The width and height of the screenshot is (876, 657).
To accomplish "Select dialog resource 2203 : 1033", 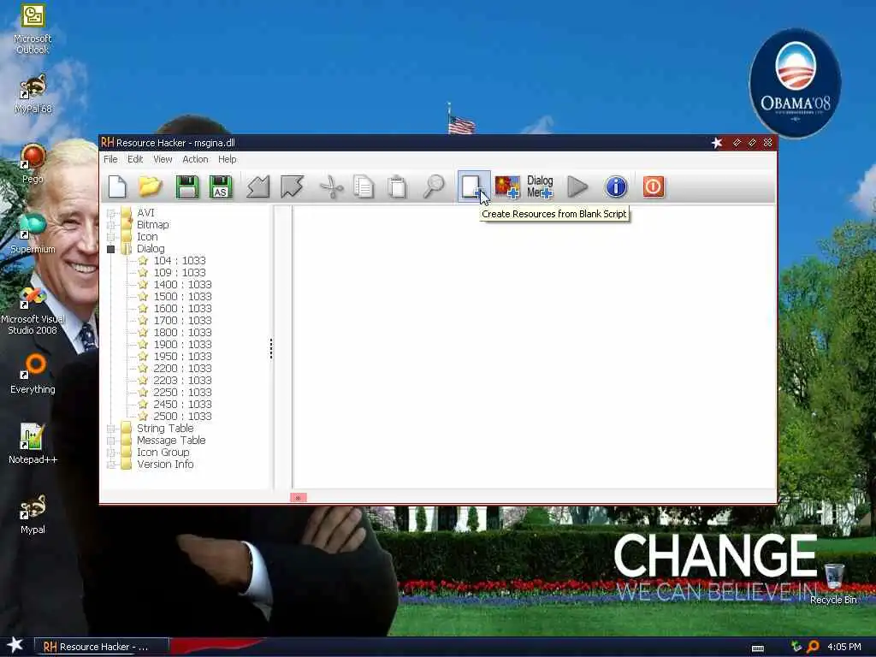I will [182, 381].
